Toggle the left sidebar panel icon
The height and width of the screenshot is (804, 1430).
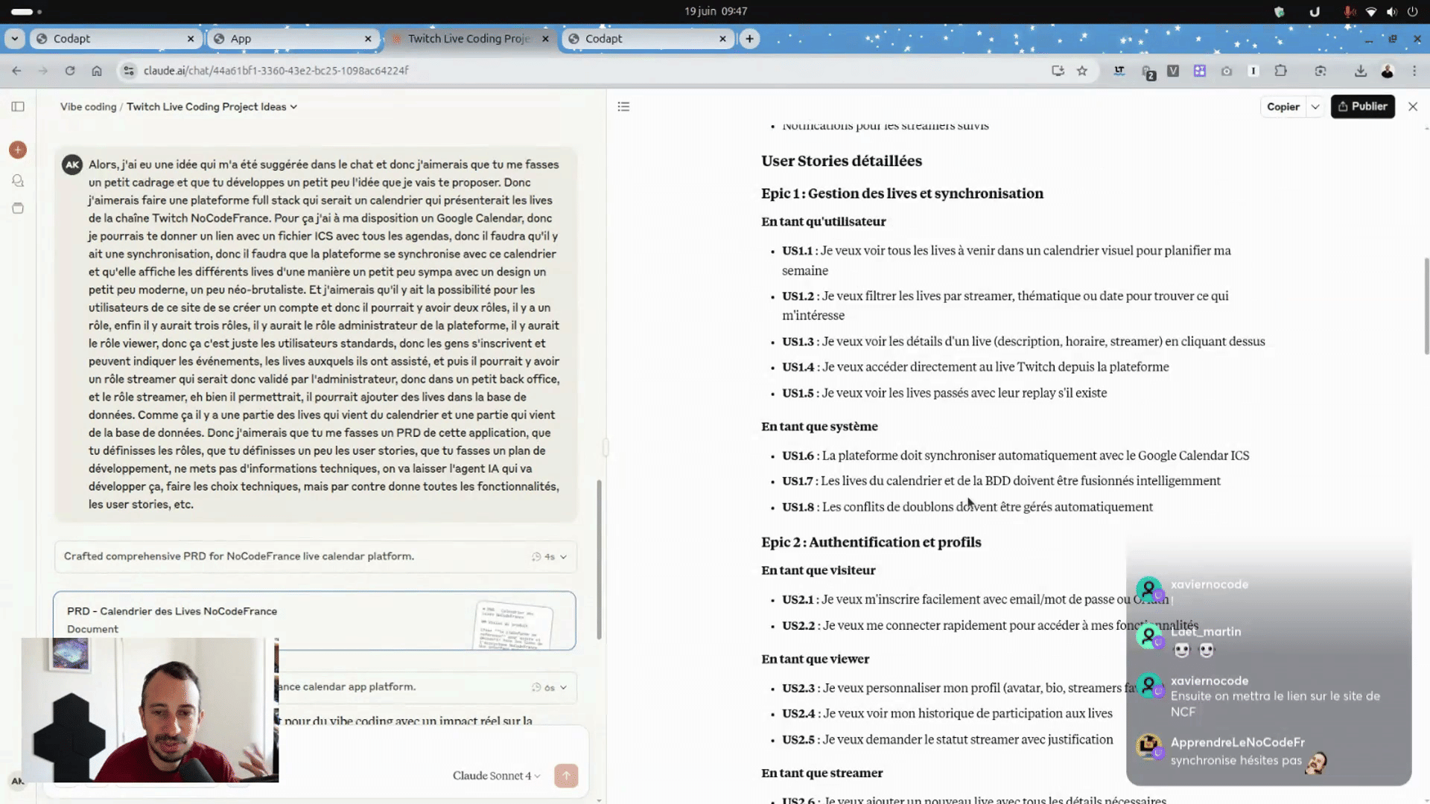click(x=18, y=106)
